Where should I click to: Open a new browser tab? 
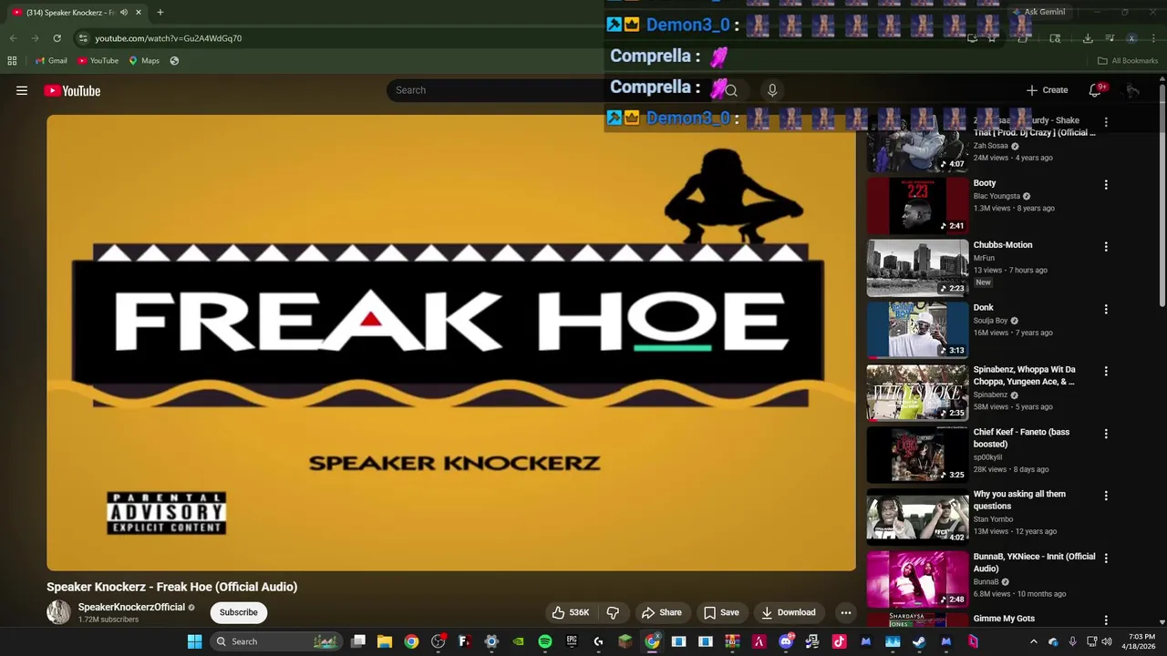[x=160, y=12]
